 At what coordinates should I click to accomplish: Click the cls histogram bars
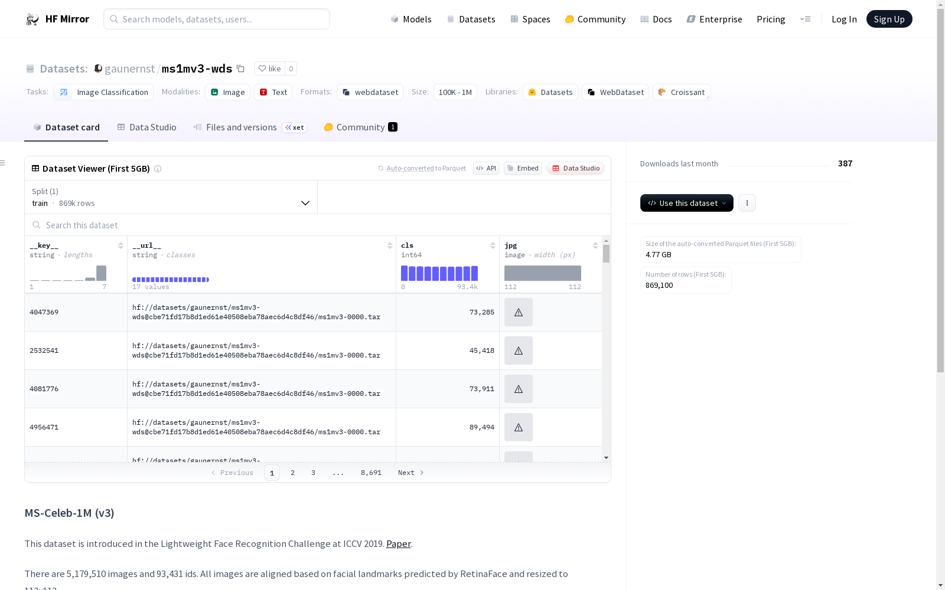[x=439, y=273]
